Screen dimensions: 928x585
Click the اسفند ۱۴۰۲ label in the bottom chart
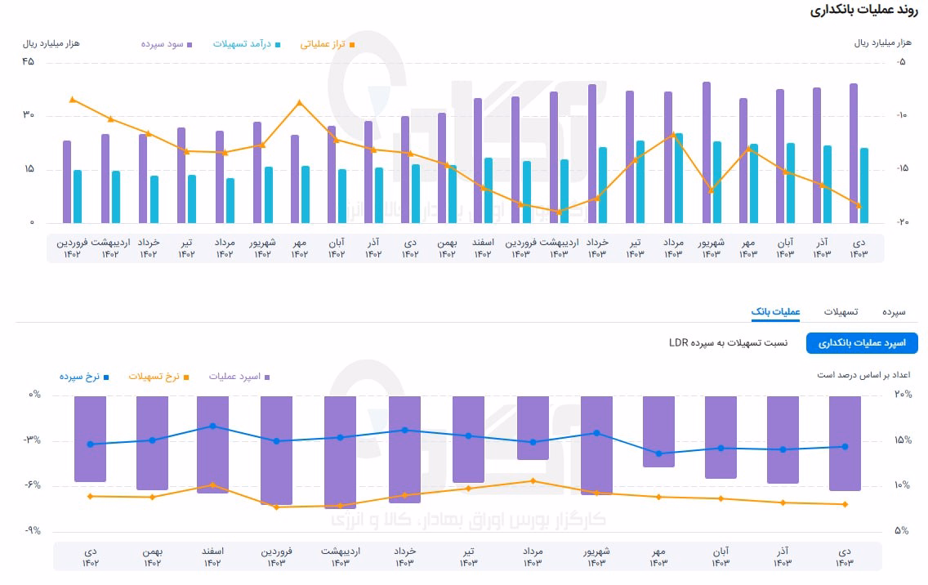click(x=212, y=557)
